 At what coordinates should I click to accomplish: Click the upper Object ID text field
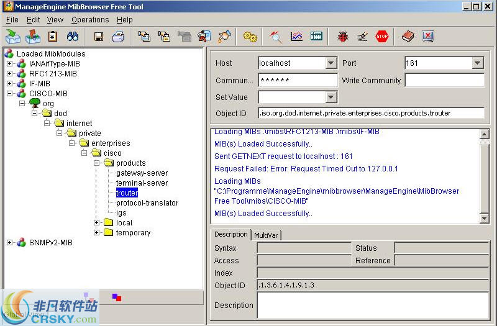click(371, 113)
